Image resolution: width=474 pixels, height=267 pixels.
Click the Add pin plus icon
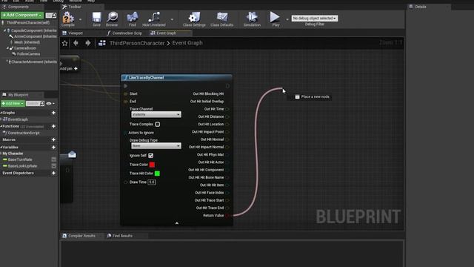pyautogui.click(x=76, y=69)
